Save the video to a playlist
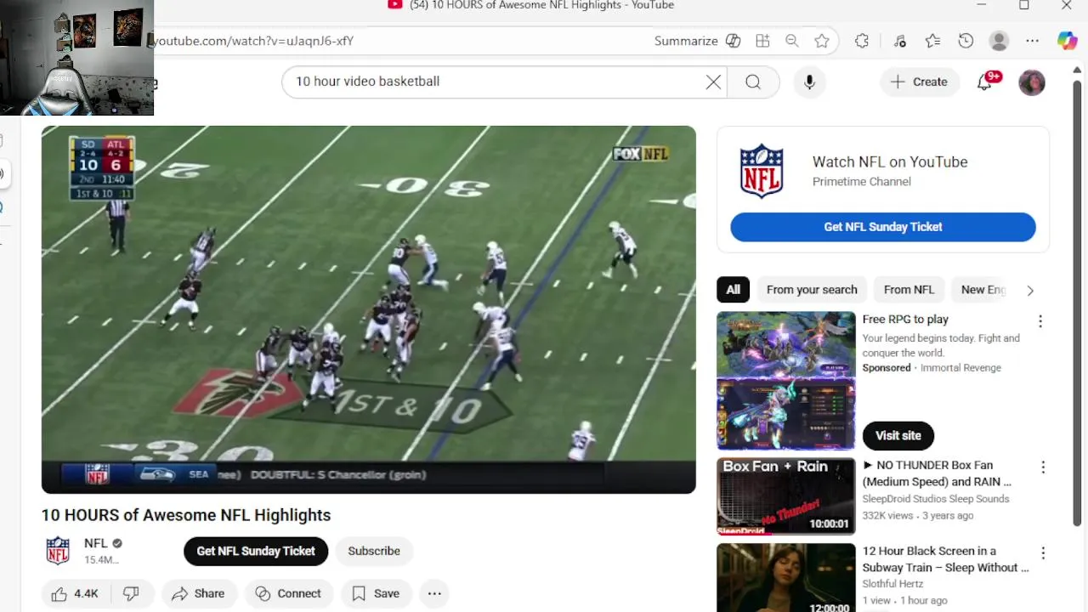1088x612 pixels. [x=376, y=593]
